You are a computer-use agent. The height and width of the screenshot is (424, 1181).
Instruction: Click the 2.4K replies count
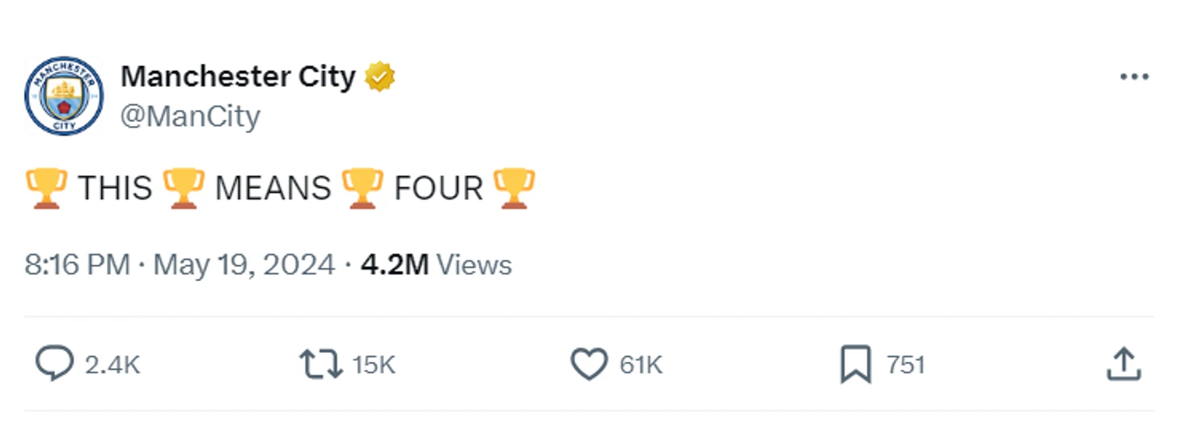click(112, 365)
